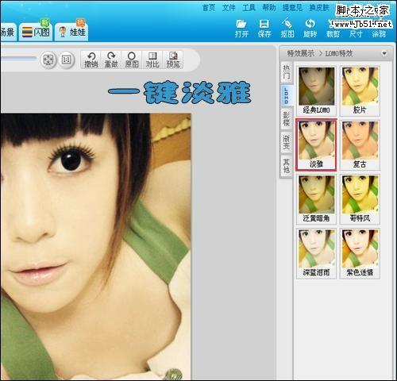Toggle the 对比 compare view
The width and height of the screenshot is (397, 381).
tap(152, 60)
